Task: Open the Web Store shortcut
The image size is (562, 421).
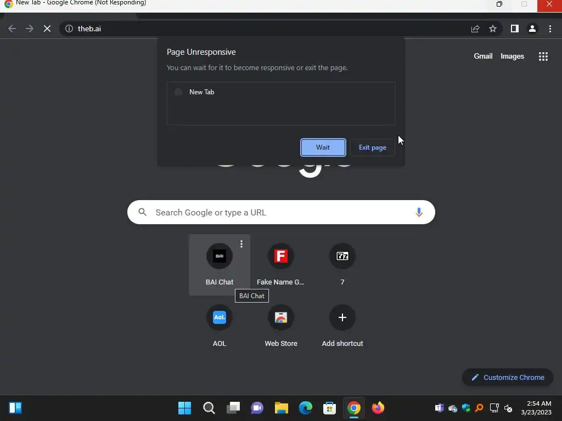Action: [280, 326]
